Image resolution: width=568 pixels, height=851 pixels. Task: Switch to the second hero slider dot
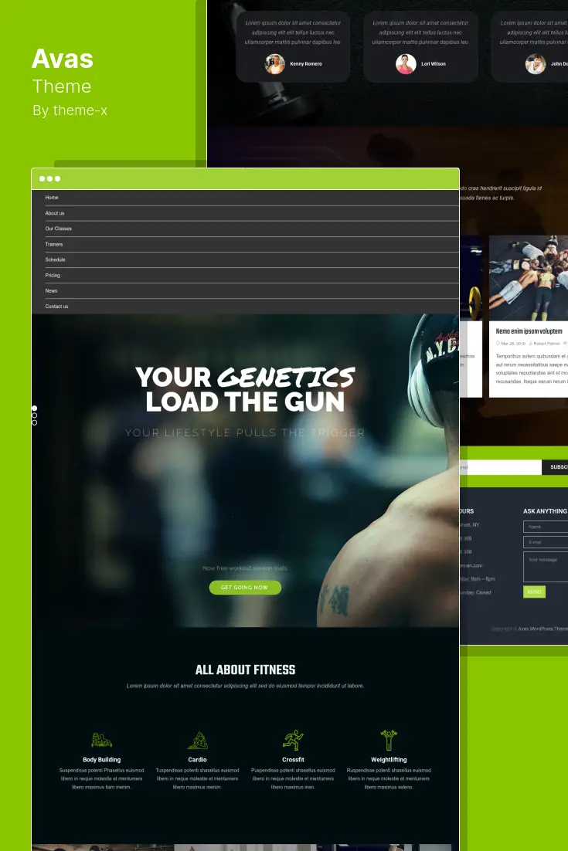(34, 415)
